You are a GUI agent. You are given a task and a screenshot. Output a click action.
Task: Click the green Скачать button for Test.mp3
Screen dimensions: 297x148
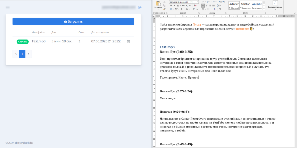point(23,42)
